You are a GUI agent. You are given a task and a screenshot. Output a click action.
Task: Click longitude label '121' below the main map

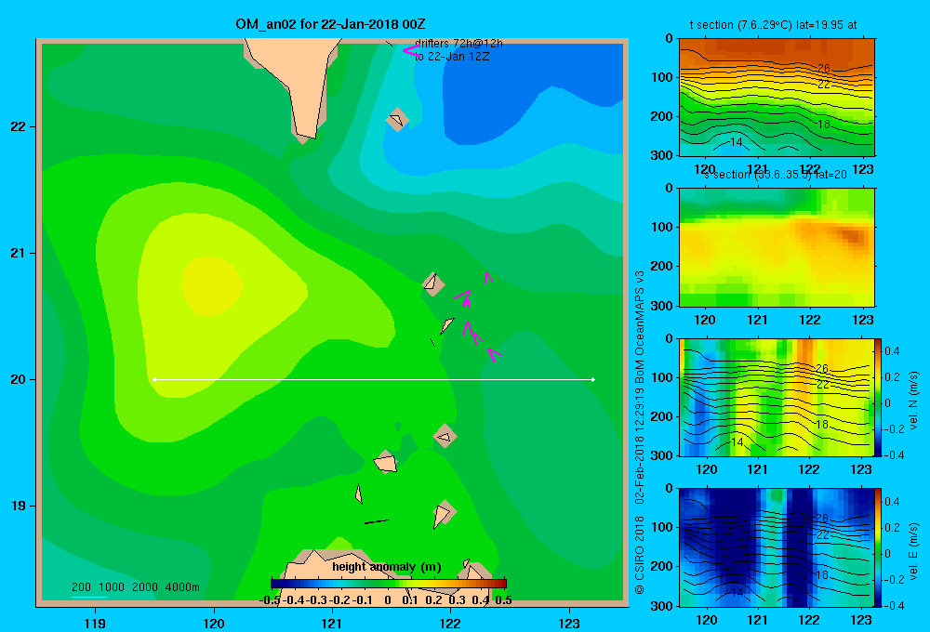coord(332,623)
